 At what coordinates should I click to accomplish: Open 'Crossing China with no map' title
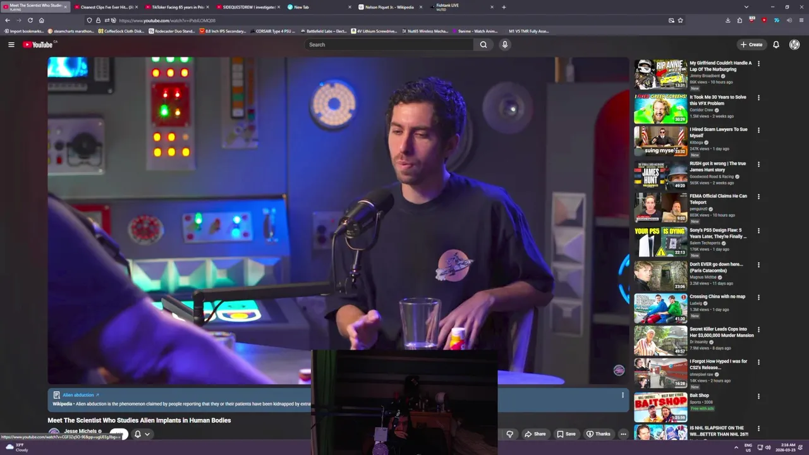(717, 296)
